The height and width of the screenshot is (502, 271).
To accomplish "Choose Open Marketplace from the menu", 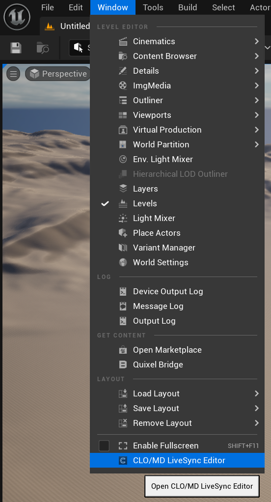I will [x=177, y=350].
